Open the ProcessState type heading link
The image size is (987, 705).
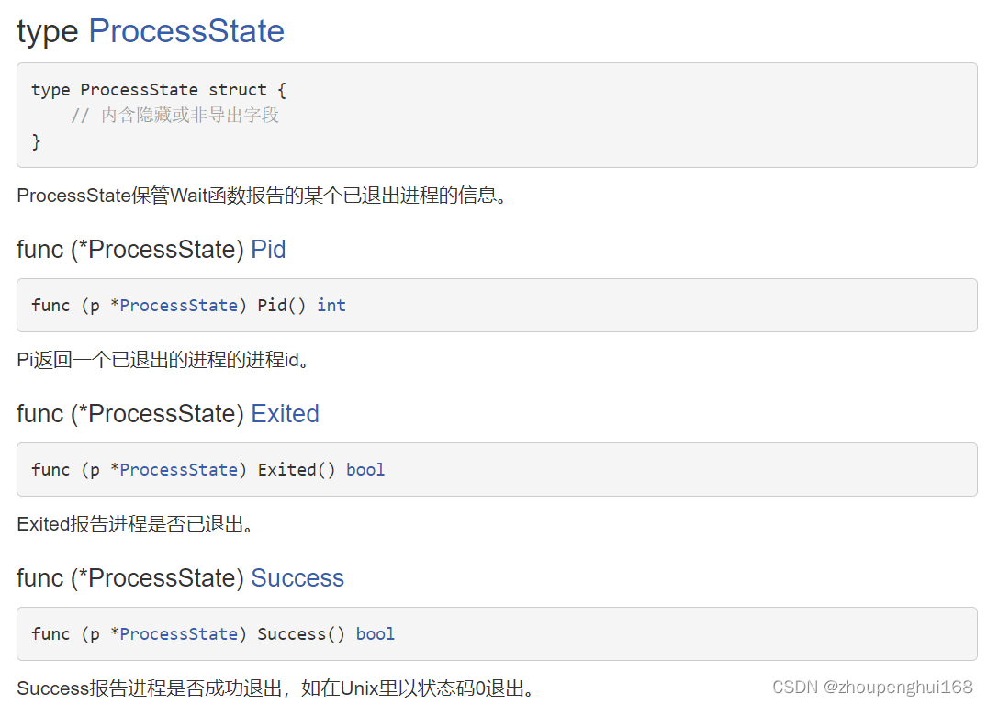(186, 31)
